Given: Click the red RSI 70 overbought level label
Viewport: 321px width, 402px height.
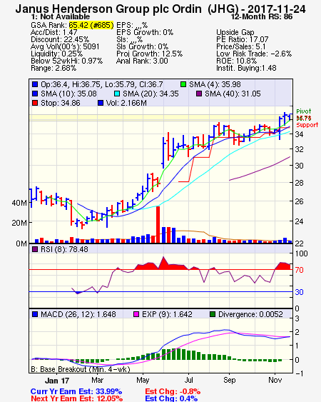Looking at the screenshot, I should pos(299,270).
